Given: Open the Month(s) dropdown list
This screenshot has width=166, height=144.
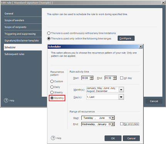Looking at the screenshot, I should pyautogui.click(x=121, y=89).
